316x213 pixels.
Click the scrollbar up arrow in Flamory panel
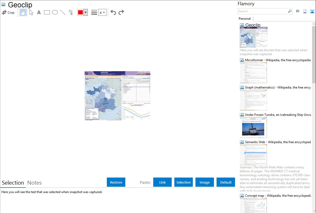(x=314, y=24)
